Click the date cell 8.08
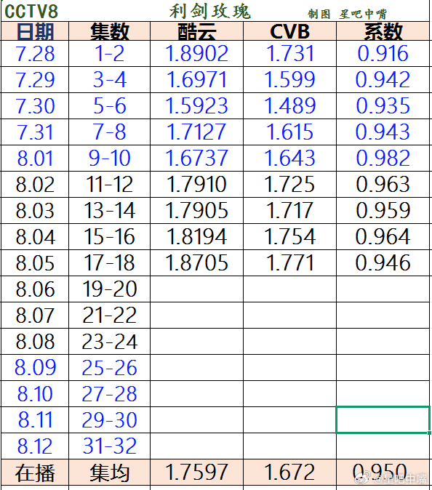Image resolution: width=432 pixels, height=490 pixels. pyautogui.click(x=35, y=341)
